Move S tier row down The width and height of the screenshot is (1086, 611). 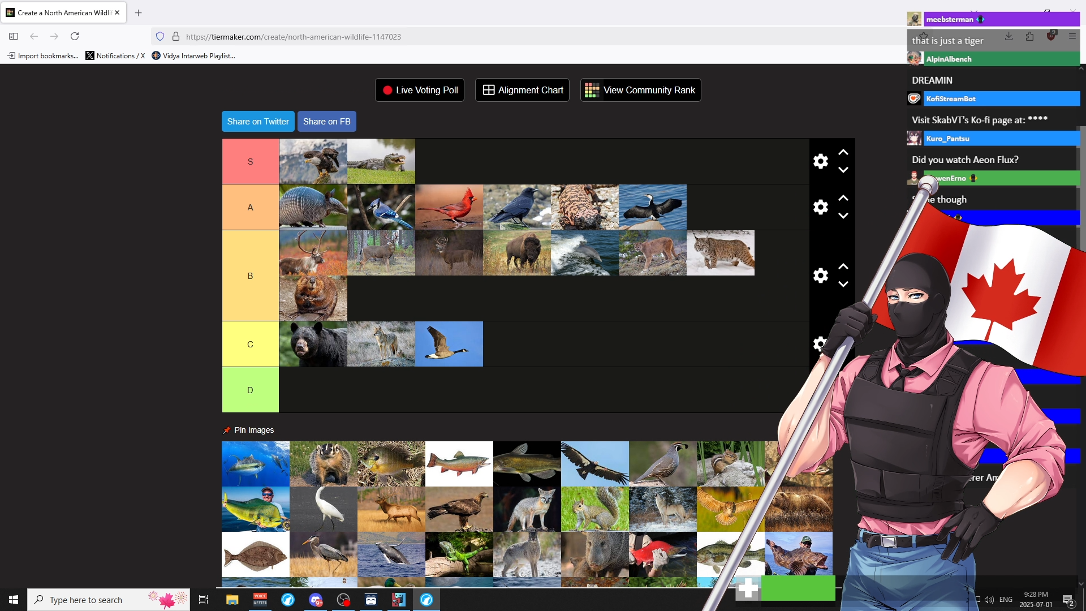click(843, 170)
